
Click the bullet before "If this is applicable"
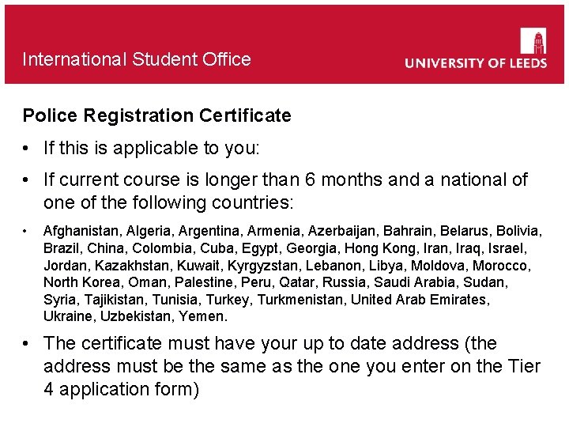click(27, 148)
